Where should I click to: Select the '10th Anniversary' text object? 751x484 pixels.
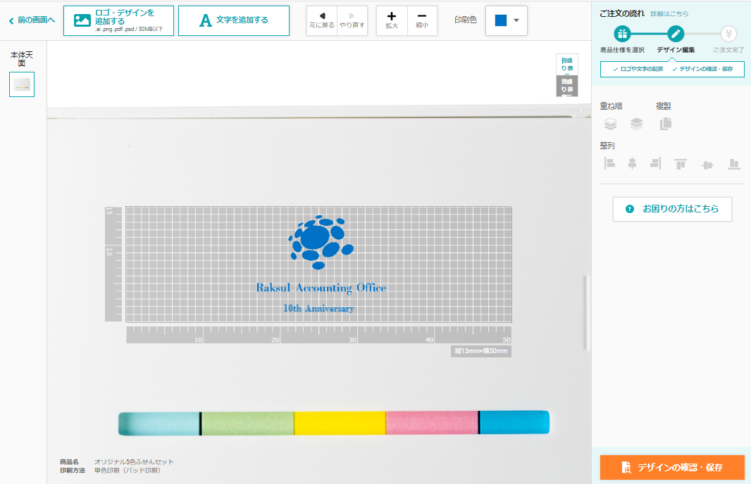[318, 308]
